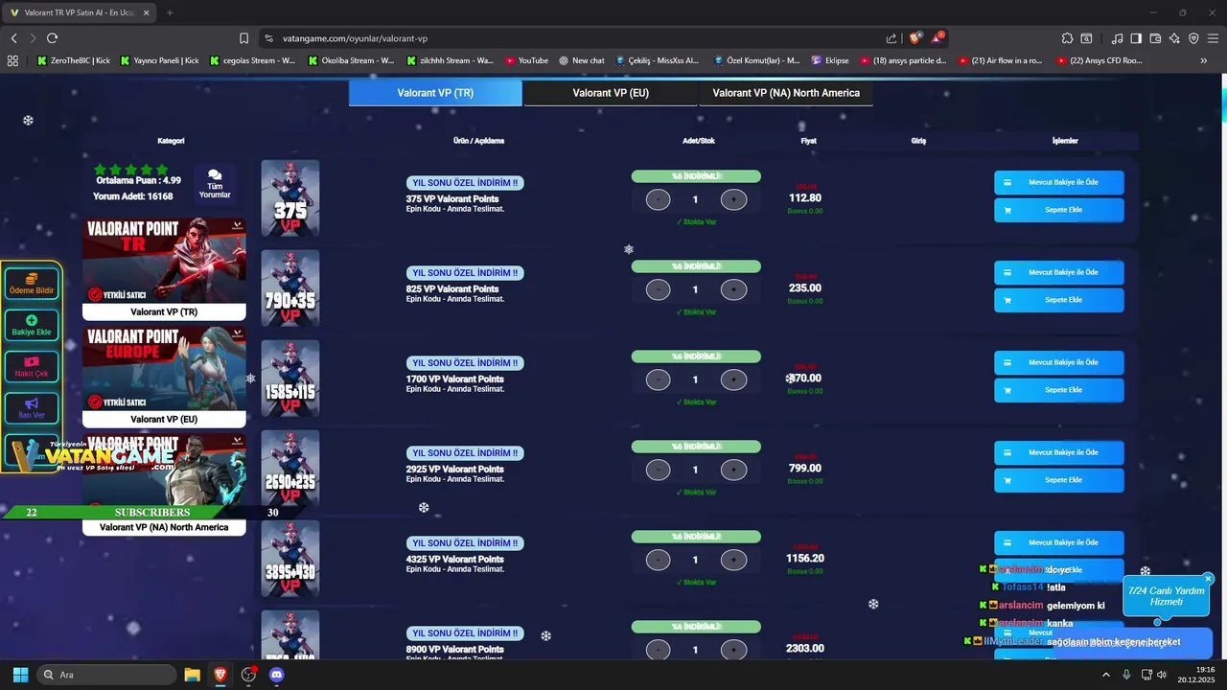Bookmark this page icon in address bar
Image resolution: width=1227 pixels, height=690 pixels.
pyautogui.click(x=243, y=38)
